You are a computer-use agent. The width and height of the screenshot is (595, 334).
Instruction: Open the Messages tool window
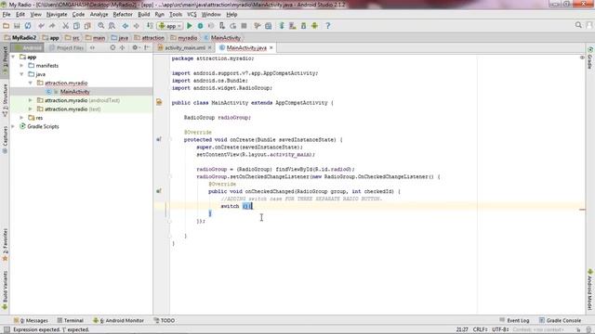pos(31,320)
